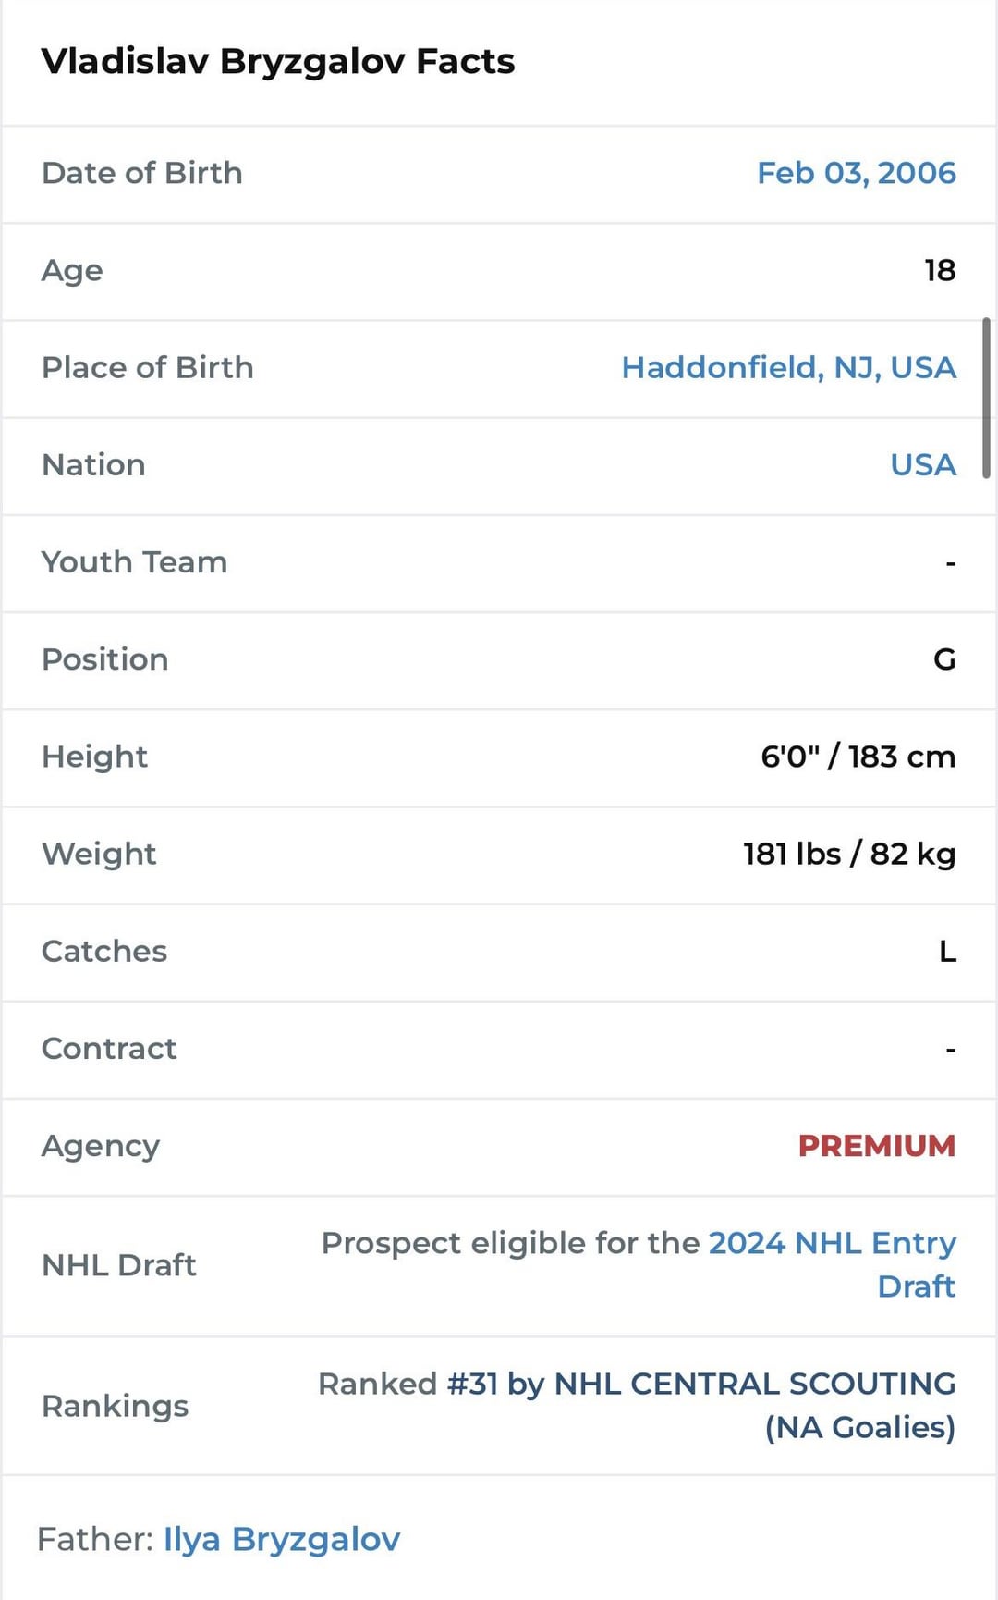
Task: Click the Catches value L
Action: pyautogui.click(x=947, y=951)
